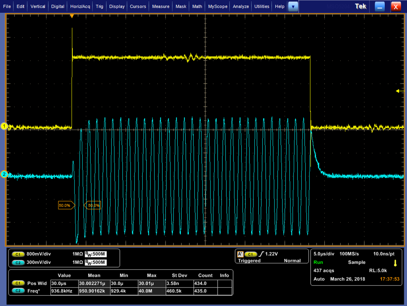Open the Cursors menu

138,6
